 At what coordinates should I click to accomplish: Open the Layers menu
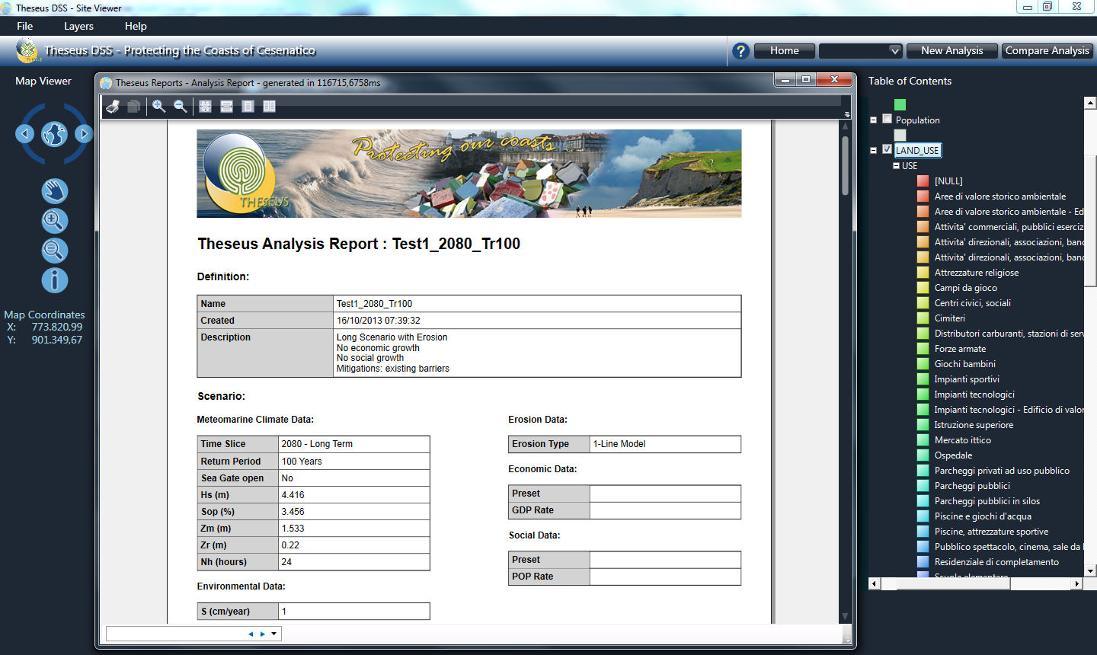coord(78,26)
